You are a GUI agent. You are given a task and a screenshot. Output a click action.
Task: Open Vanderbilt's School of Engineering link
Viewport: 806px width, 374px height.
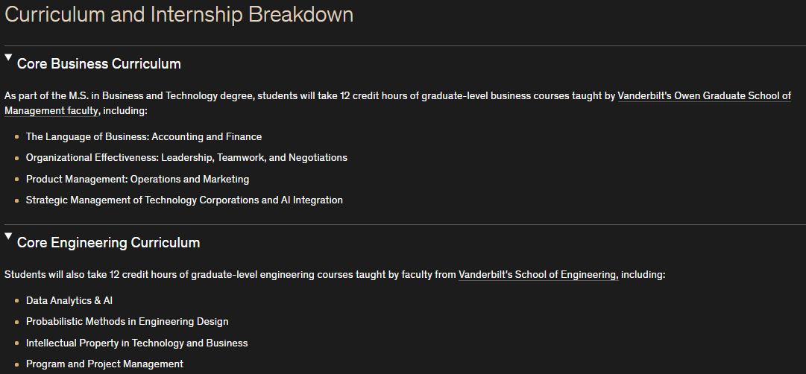pyautogui.click(x=537, y=275)
